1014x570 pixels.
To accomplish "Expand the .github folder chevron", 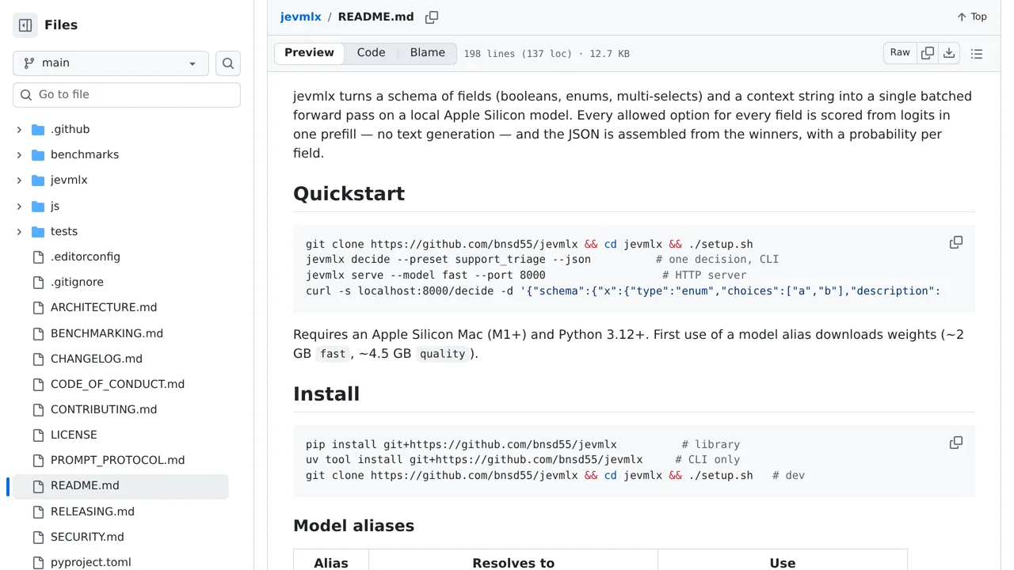I will click(x=19, y=129).
